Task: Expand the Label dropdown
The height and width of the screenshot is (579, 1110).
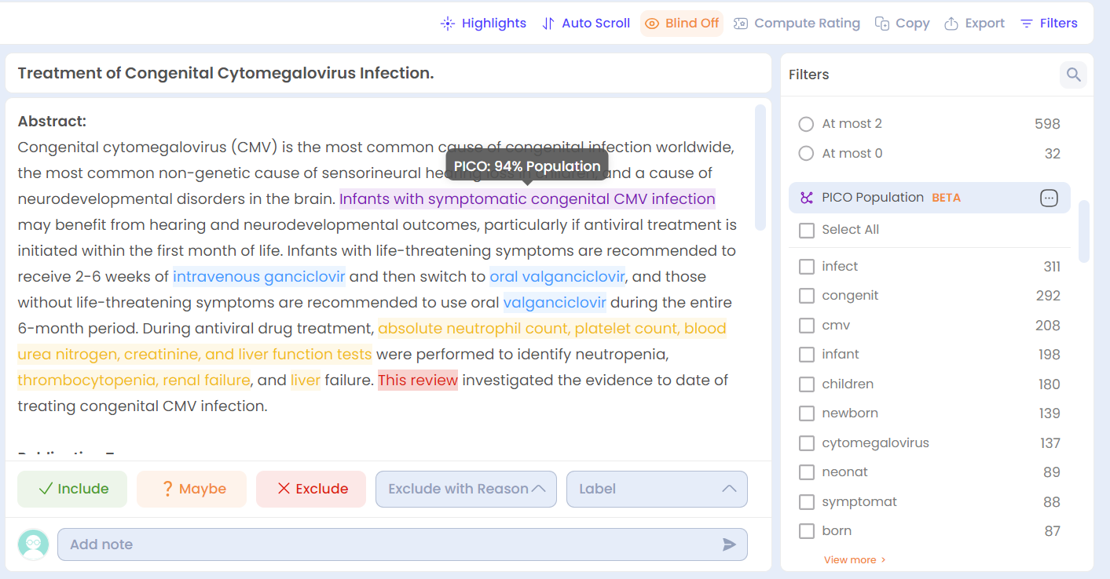Action: point(657,489)
